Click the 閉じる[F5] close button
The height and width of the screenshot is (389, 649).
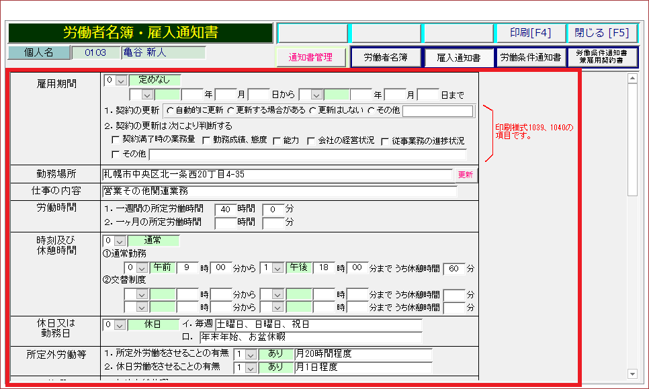click(602, 33)
